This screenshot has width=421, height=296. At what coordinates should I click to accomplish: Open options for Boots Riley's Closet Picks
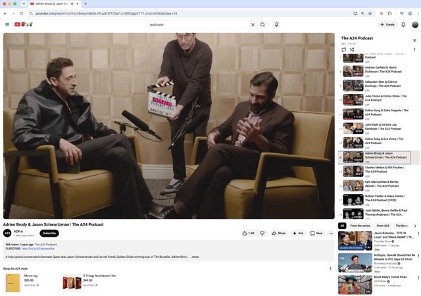pyautogui.click(x=418, y=278)
